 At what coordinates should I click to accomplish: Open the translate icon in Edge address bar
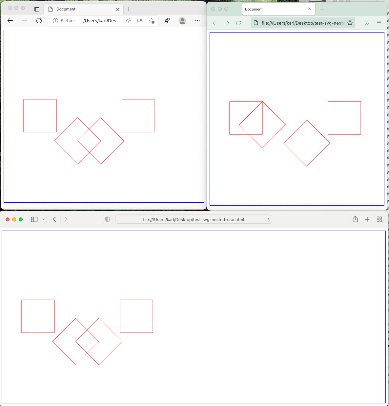pos(139,20)
